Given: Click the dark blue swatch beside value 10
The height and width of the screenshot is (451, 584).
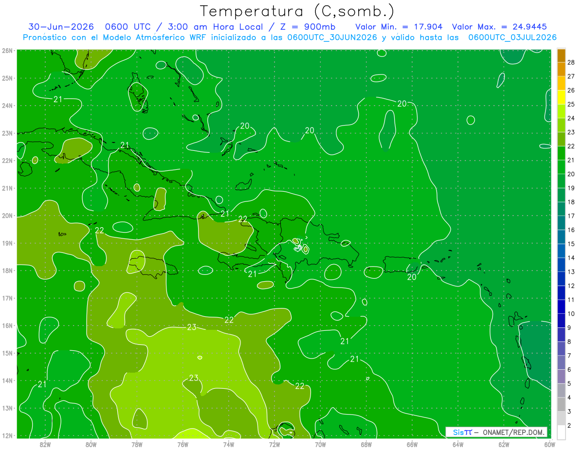Looking at the screenshot, I should tap(561, 307).
